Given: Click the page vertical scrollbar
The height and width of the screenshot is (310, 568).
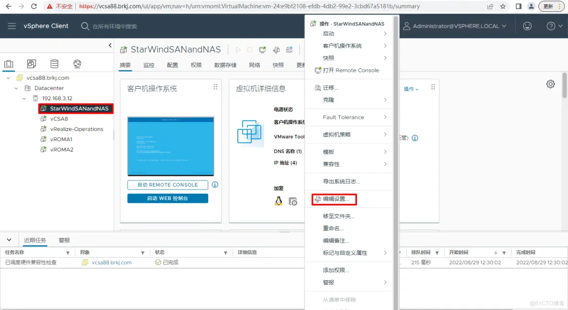Looking at the screenshot, I should (564, 85).
